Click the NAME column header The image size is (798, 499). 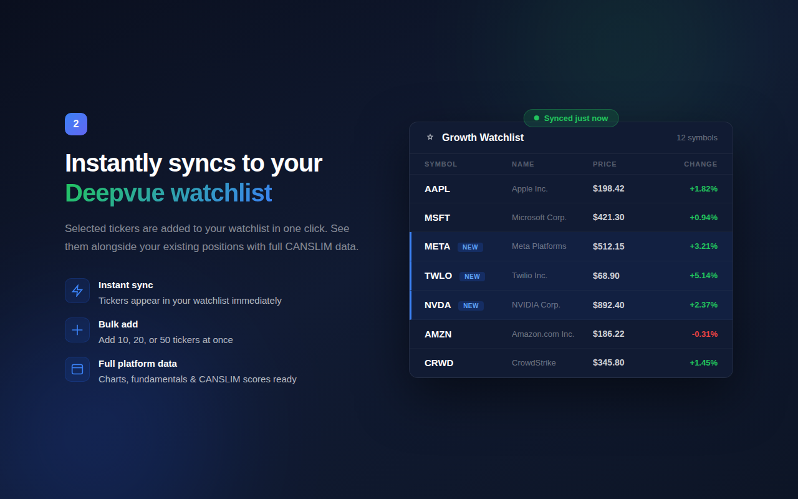coord(523,164)
